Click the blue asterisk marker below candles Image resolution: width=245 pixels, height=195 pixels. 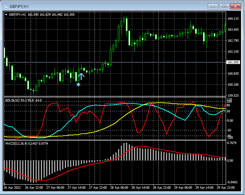[78, 85]
